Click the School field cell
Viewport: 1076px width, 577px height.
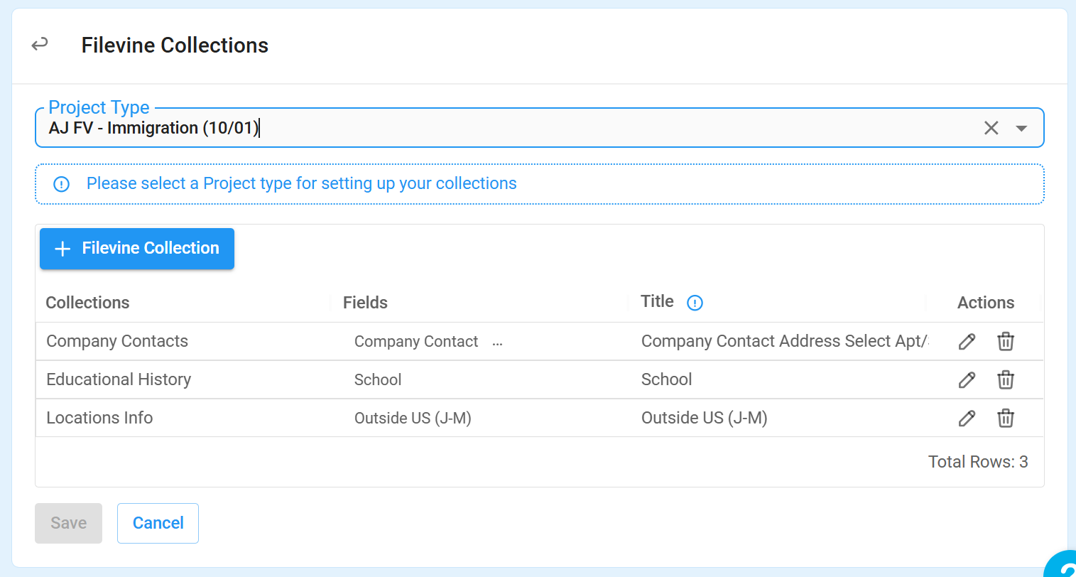click(x=378, y=380)
